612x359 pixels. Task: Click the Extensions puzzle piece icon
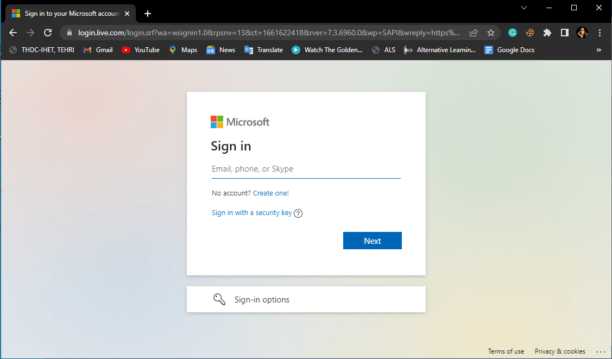[547, 33]
